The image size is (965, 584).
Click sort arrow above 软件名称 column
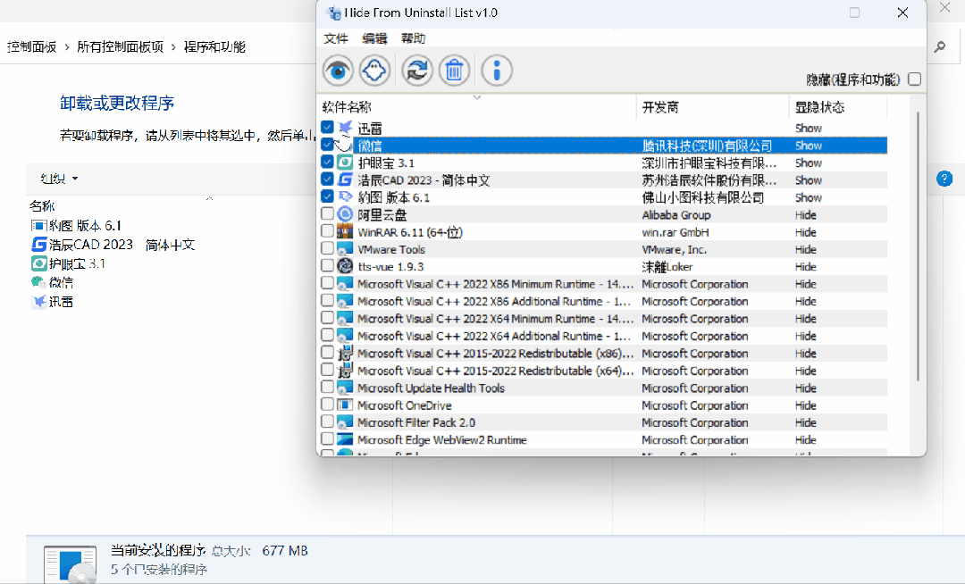[477, 97]
